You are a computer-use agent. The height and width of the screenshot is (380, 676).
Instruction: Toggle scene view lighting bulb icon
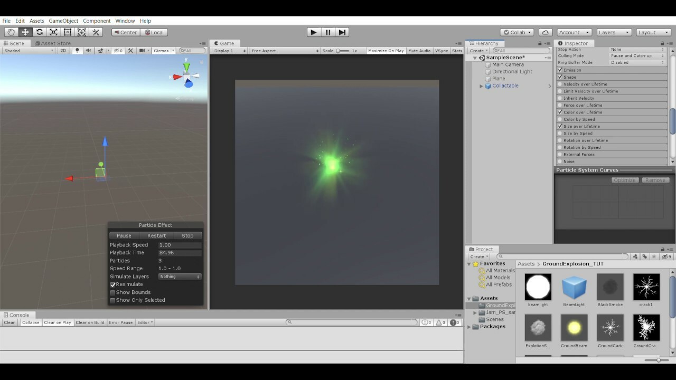(x=77, y=51)
